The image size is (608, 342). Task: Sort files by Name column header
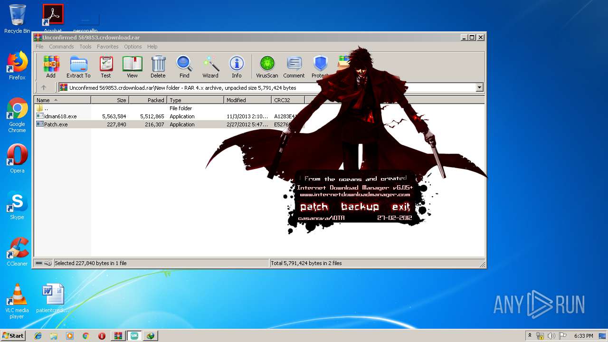[63, 100]
